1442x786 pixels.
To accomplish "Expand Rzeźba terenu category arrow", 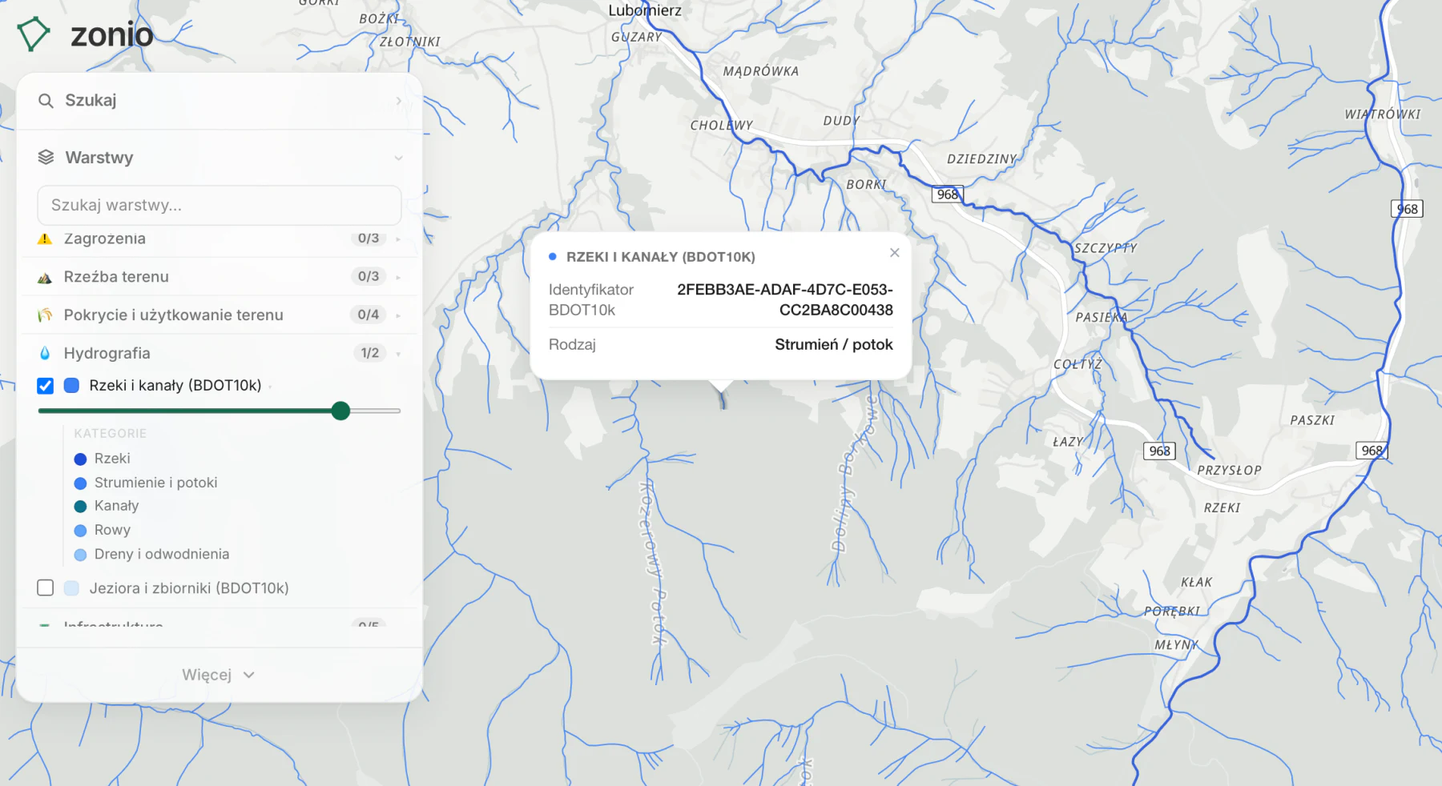I will (398, 277).
